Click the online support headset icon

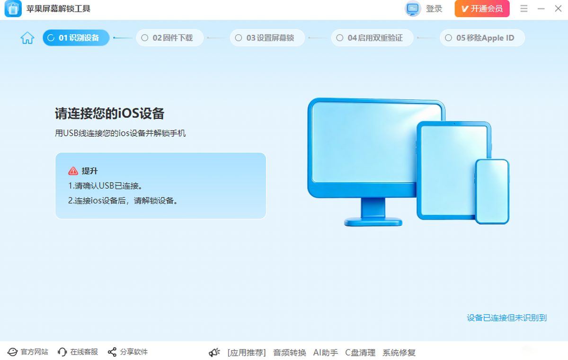(x=62, y=352)
